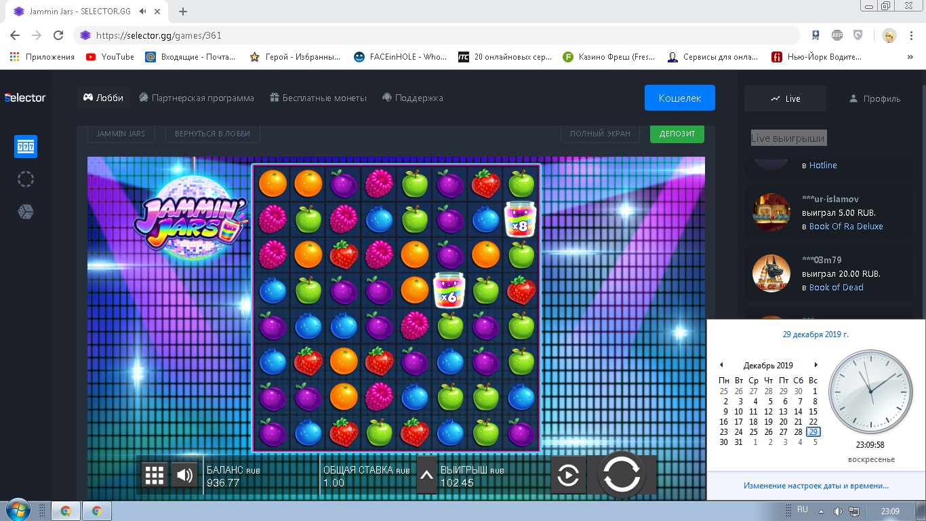This screenshot has width=926, height=521.
Task: Open the cube icon in the sidebar
Action: coord(26,212)
